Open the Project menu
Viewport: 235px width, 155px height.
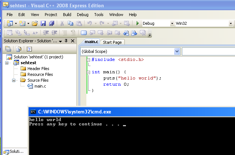pyautogui.click(x=51, y=15)
